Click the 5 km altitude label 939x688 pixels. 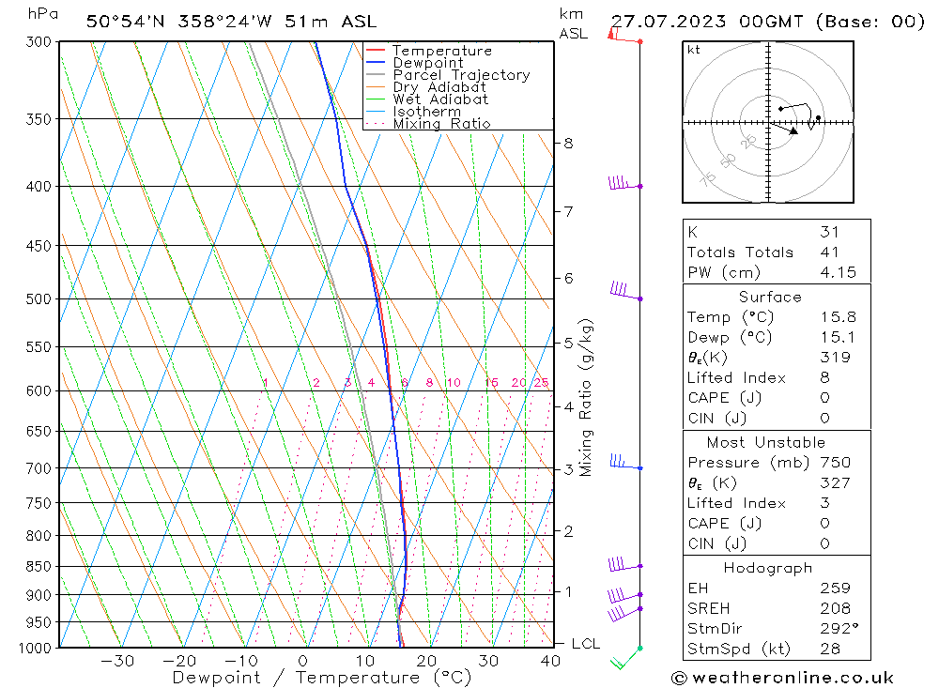point(568,344)
